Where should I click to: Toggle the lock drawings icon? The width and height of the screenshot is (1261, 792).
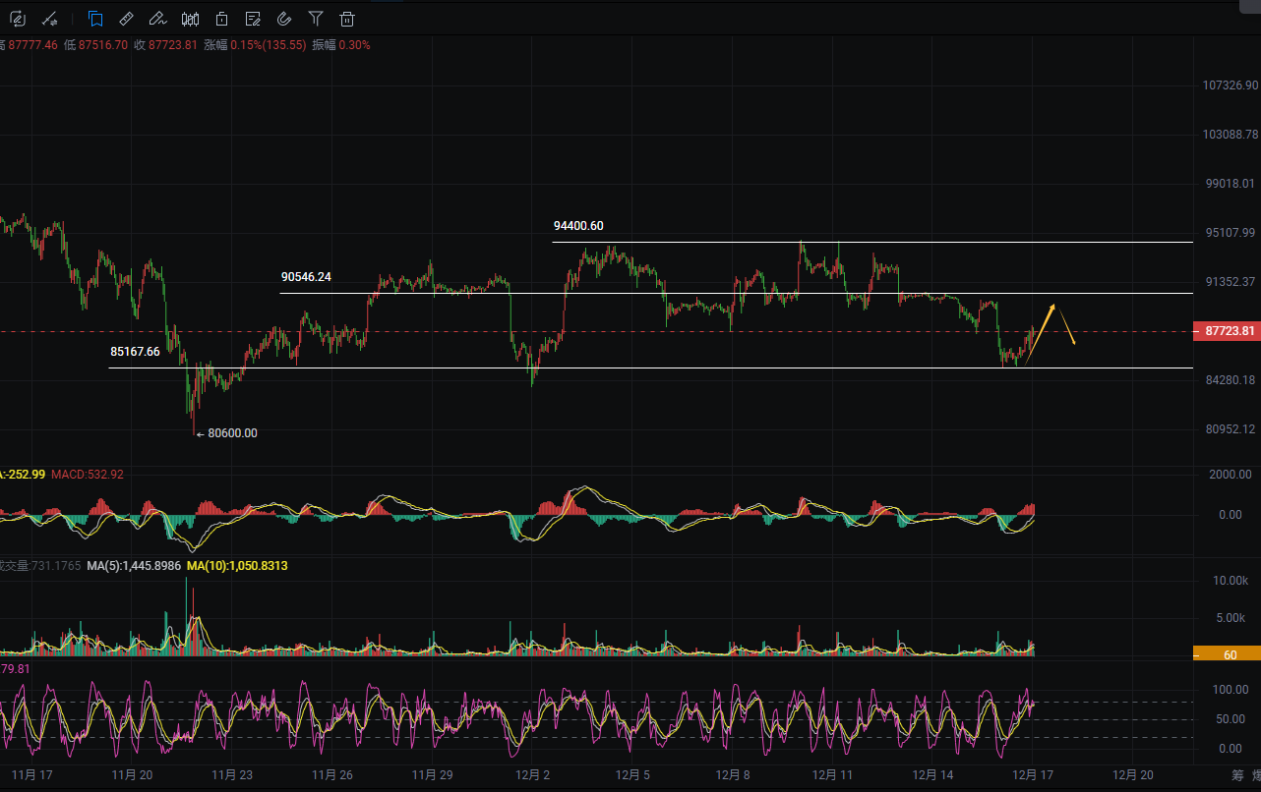click(222, 18)
